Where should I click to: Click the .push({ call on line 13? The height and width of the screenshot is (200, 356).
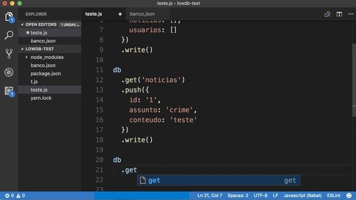pyautogui.click(x=135, y=90)
